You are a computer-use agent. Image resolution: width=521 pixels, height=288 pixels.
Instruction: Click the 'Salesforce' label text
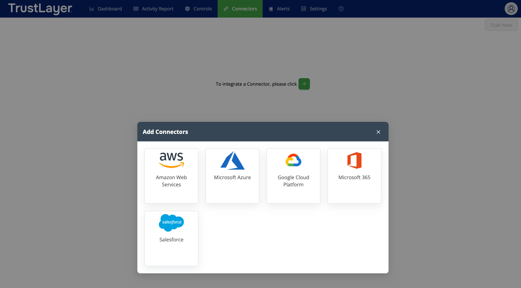point(171,239)
